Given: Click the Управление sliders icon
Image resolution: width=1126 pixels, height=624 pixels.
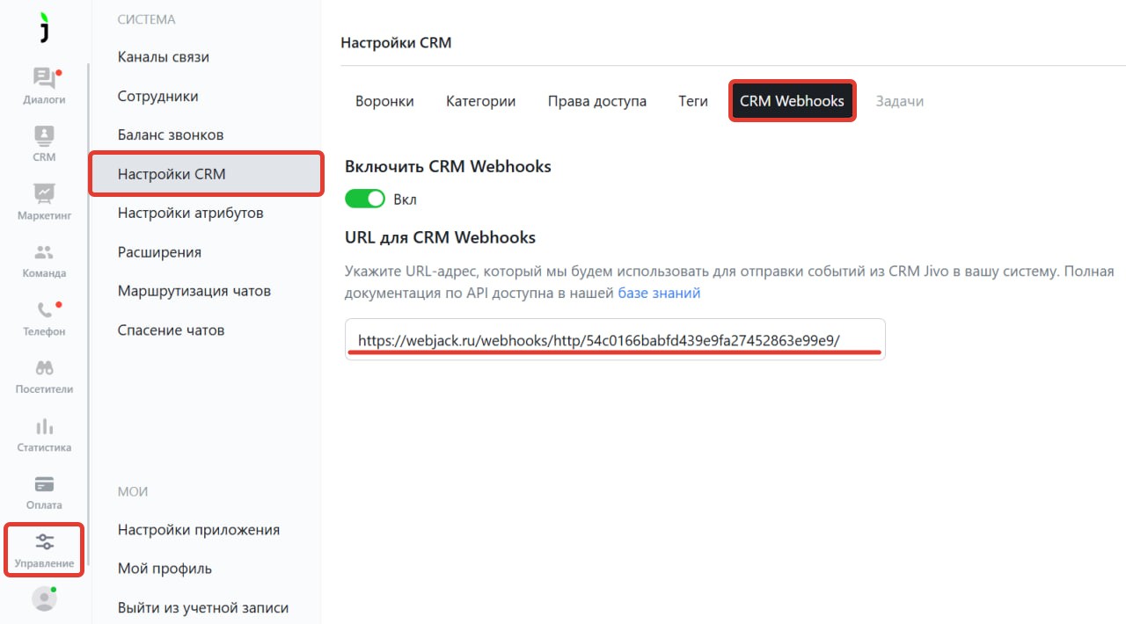Looking at the screenshot, I should point(44,542).
